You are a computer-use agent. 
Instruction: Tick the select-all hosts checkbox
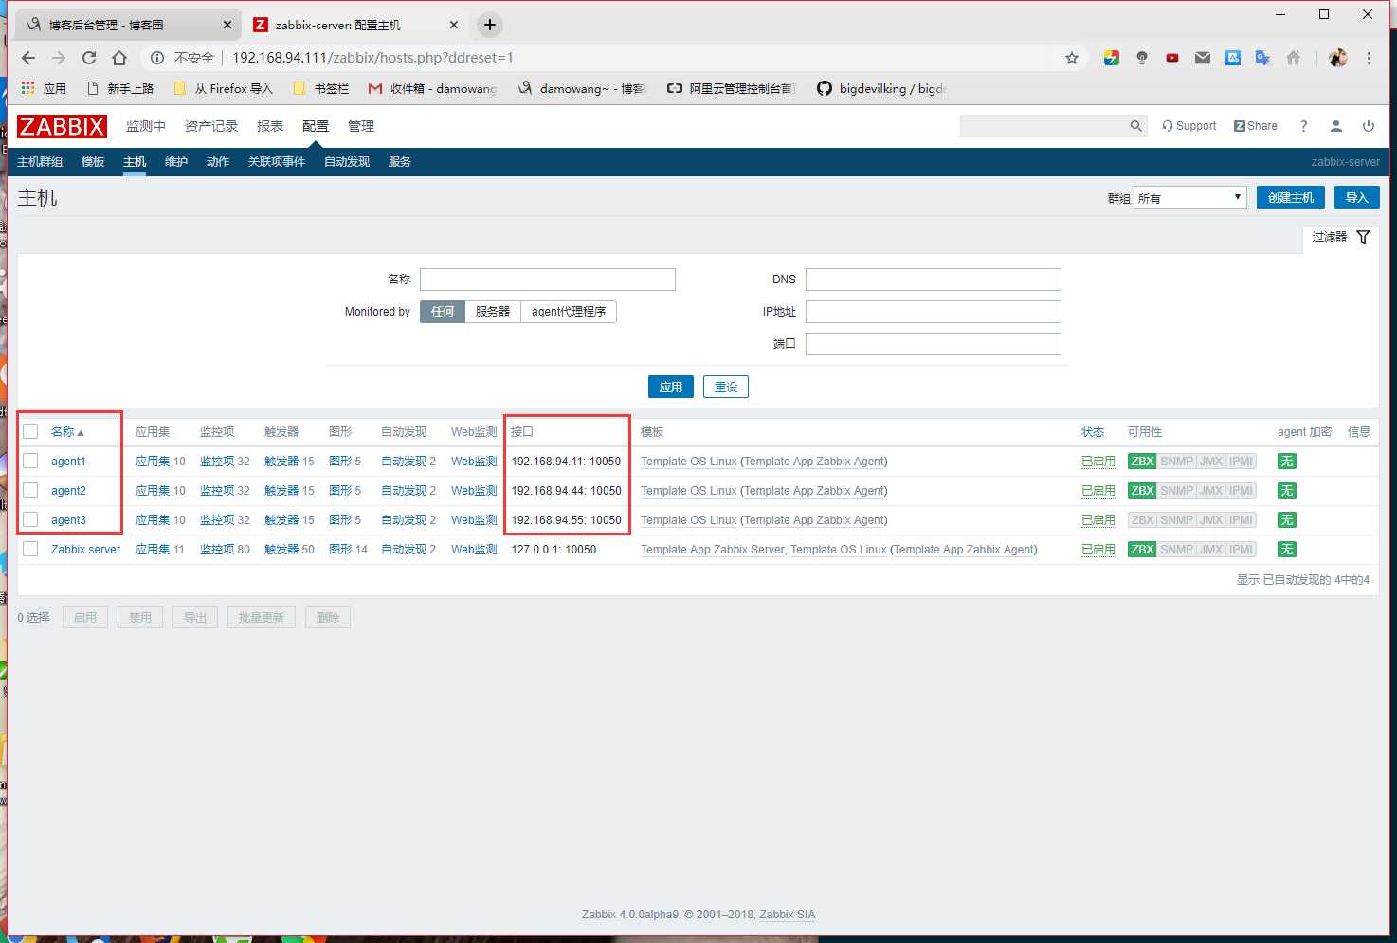coord(30,431)
